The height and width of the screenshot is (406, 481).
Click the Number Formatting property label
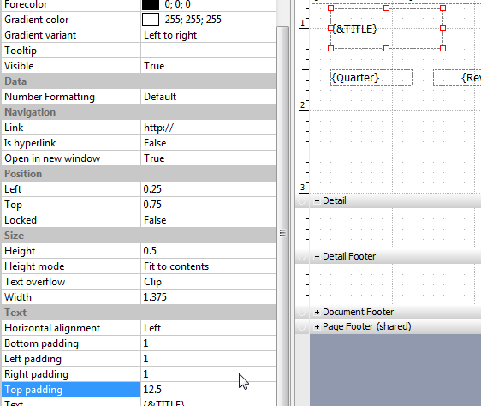(50, 97)
